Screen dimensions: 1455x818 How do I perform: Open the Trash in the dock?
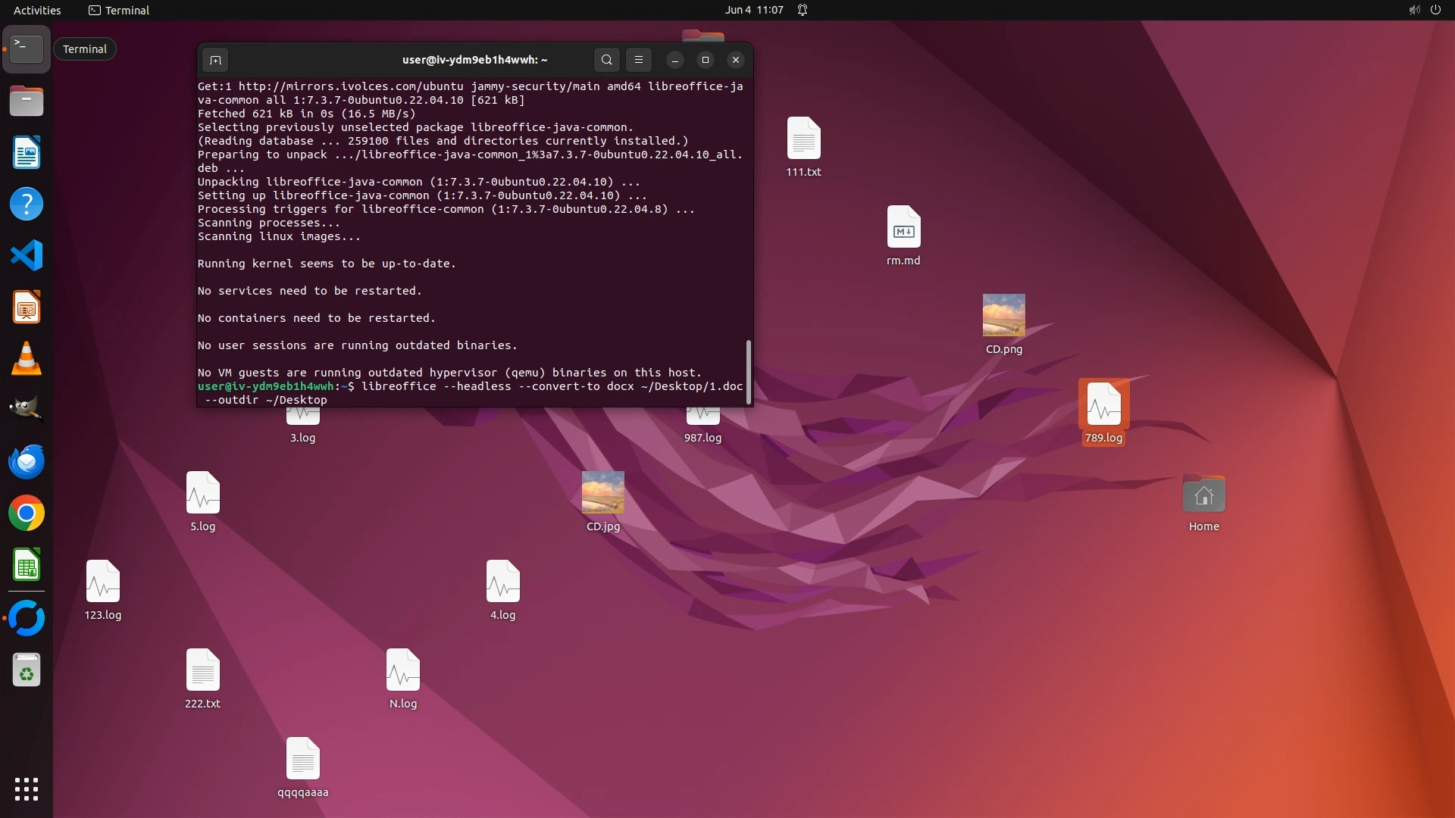(x=27, y=671)
